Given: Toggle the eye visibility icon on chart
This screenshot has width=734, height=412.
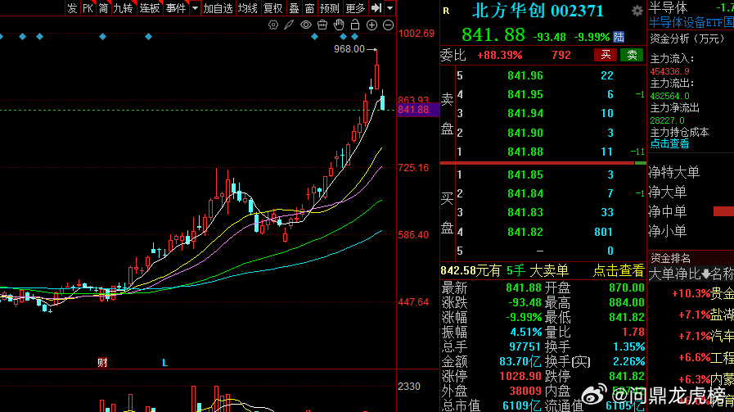Looking at the screenshot, I should (x=306, y=25).
